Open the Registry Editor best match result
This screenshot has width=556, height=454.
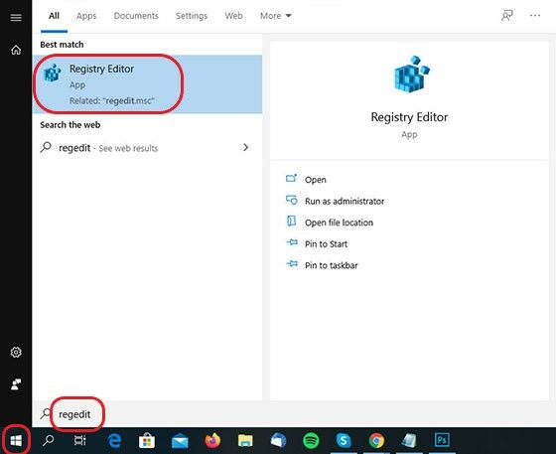click(x=147, y=84)
